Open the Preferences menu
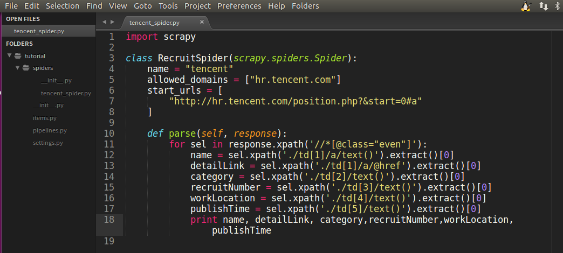The image size is (563, 253). click(239, 6)
